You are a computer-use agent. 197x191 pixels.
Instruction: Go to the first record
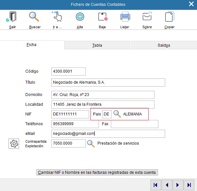coord(156,185)
